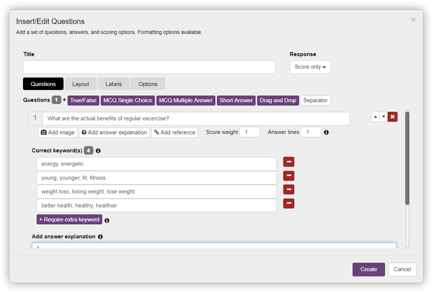This screenshot has height=292, width=433.
Task: Remove the 'better health' keyword row
Action: [x=289, y=204]
